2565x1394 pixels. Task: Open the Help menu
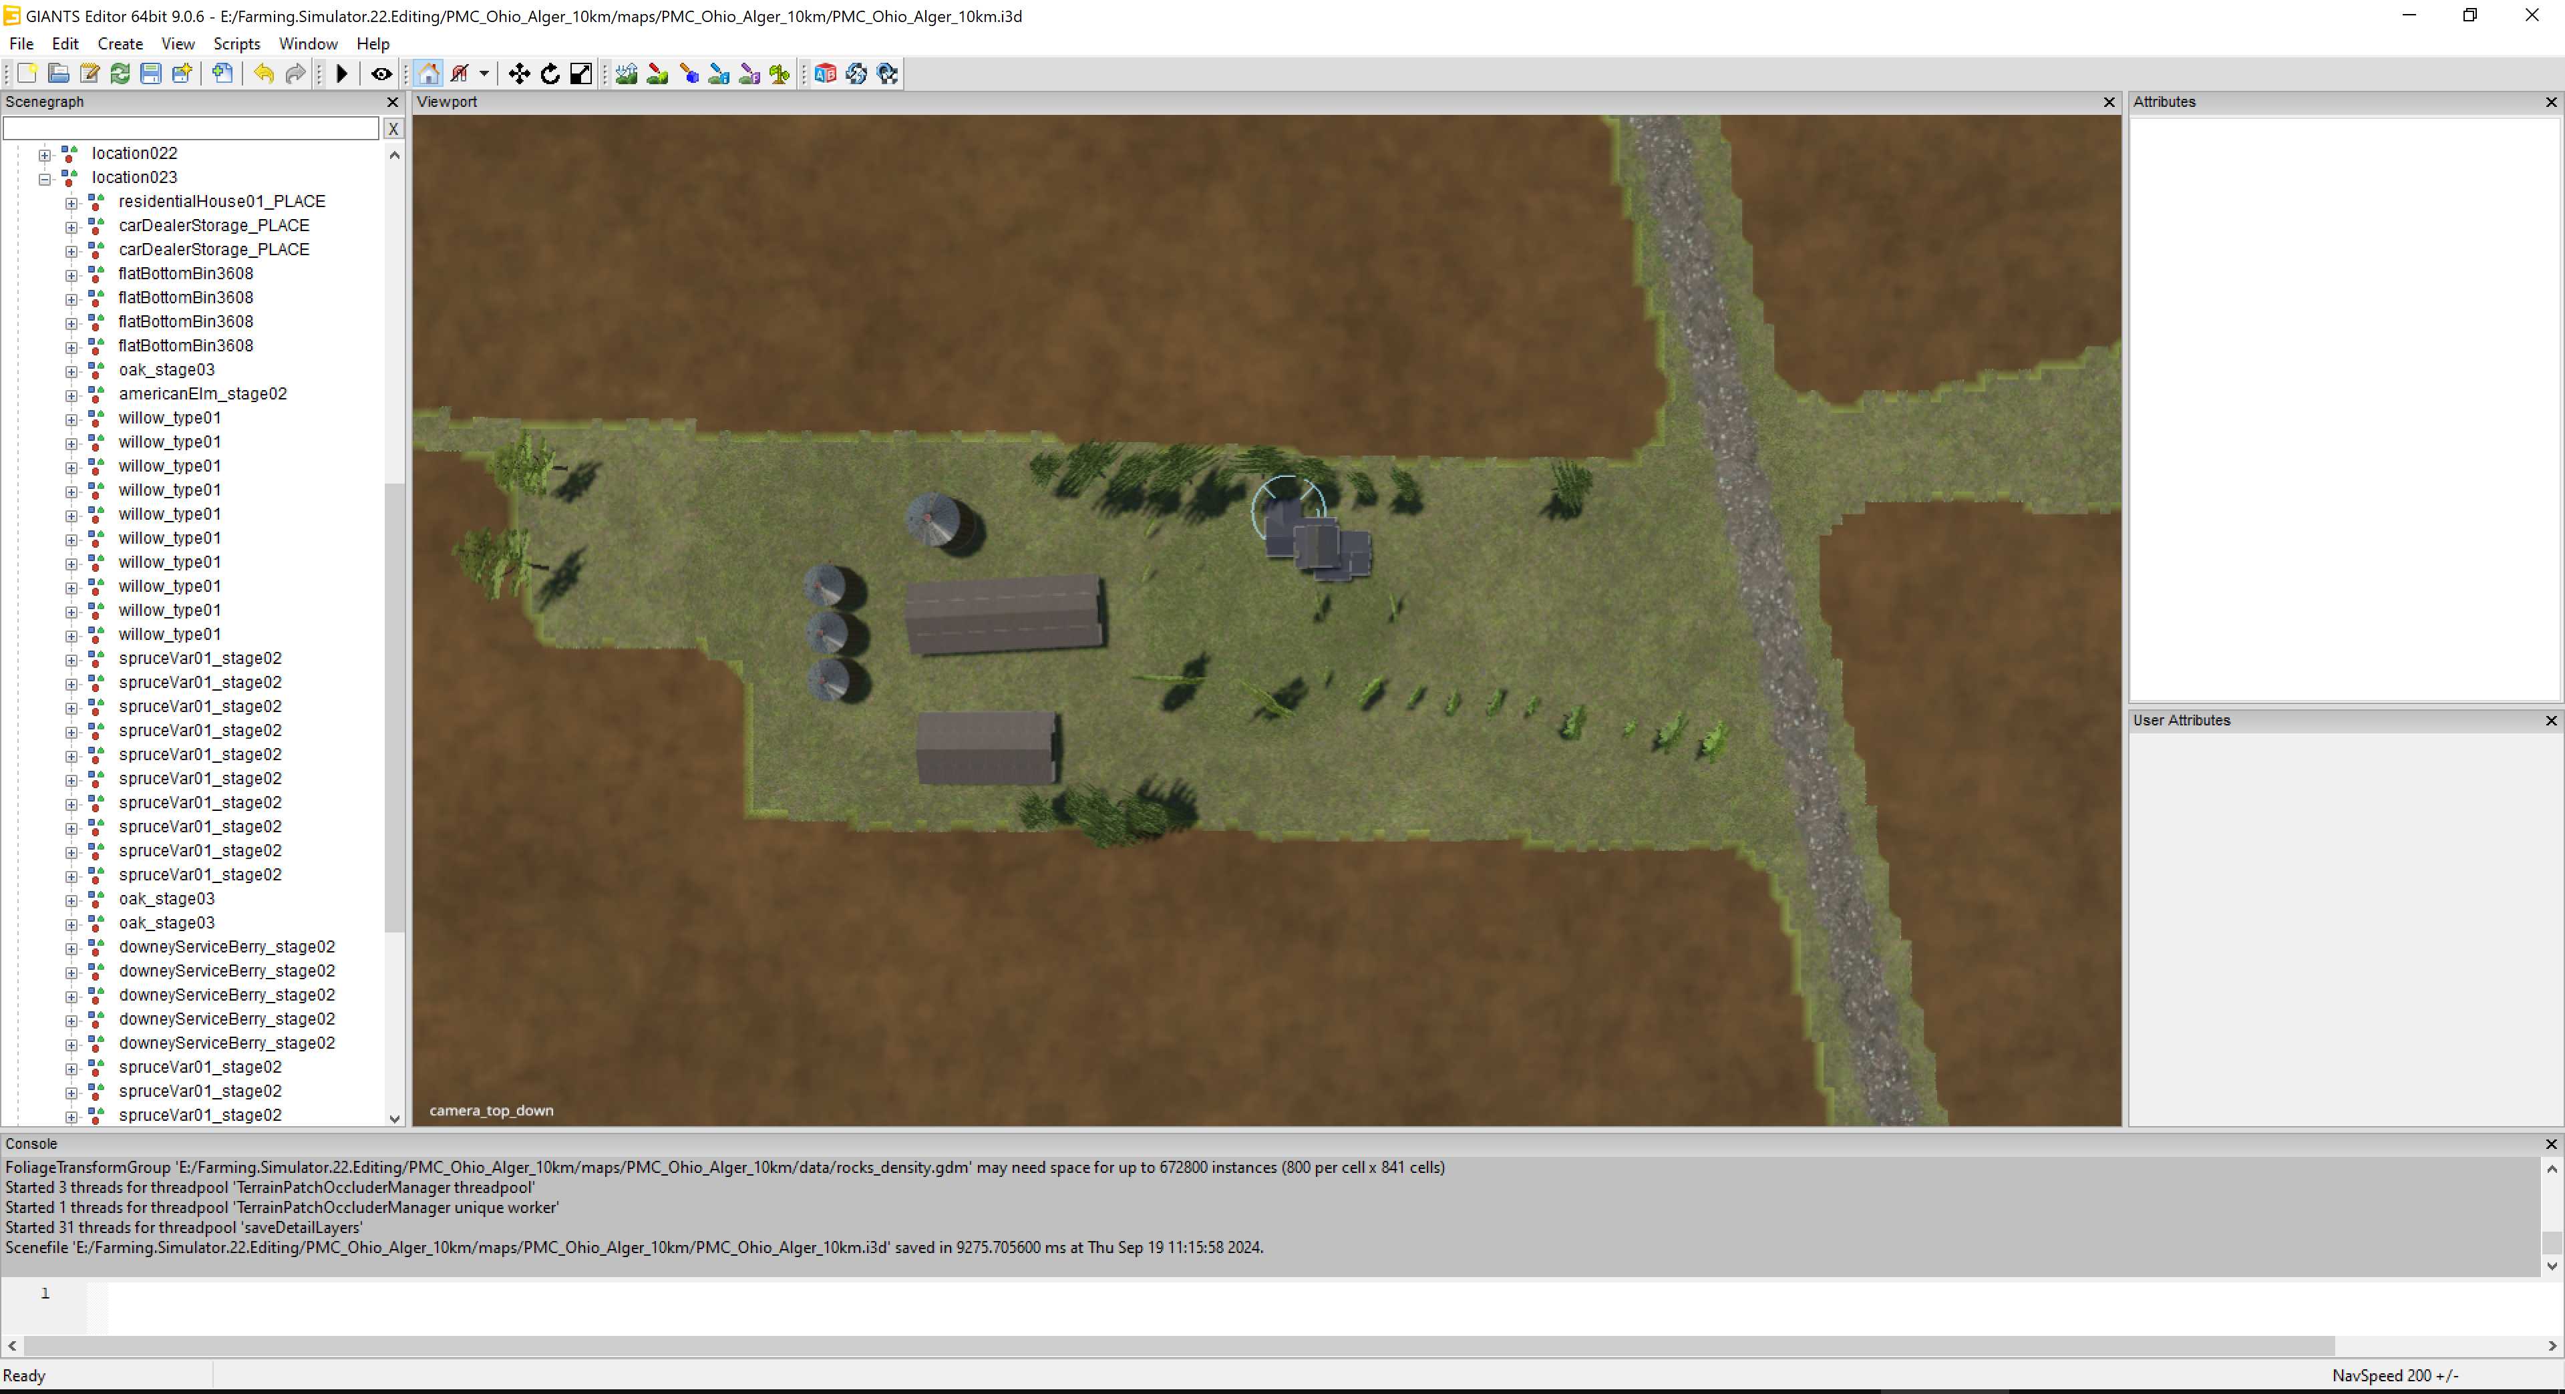point(373,44)
